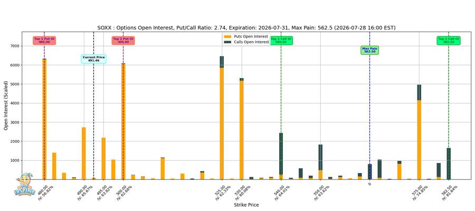This screenshot has width=475, height=211.
Task: Click the 6000 y-axis tick label
Action: (x=15, y=65)
